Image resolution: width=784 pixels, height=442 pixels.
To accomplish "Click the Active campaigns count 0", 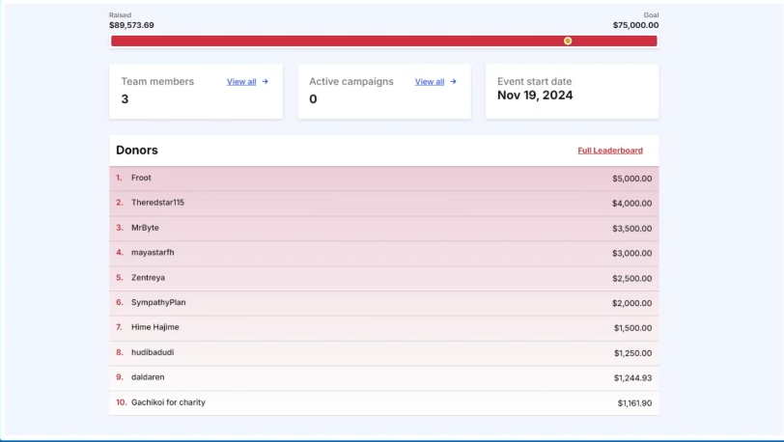I will pos(313,99).
